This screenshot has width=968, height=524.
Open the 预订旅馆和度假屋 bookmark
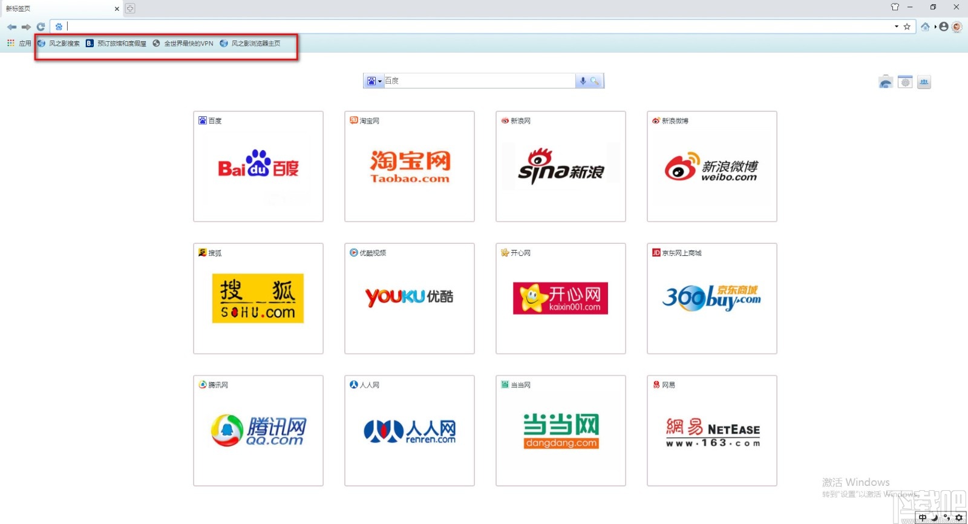[x=116, y=43]
